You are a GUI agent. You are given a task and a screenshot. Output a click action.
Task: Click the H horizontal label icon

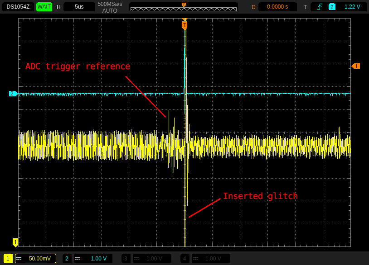58,7
